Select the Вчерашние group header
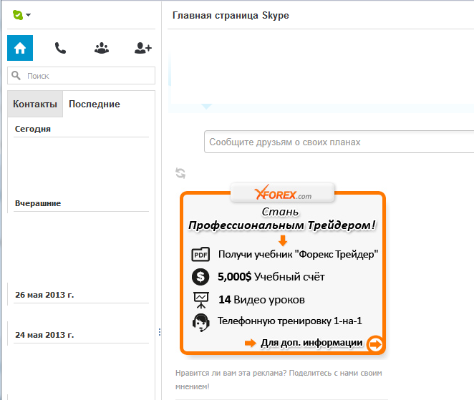The height and width of the screenshot is (400, 474). [x=38, y=203]
